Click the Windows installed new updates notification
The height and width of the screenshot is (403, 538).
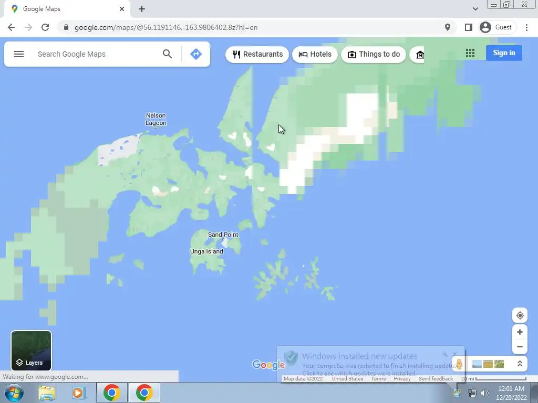(x=370, y=364)
